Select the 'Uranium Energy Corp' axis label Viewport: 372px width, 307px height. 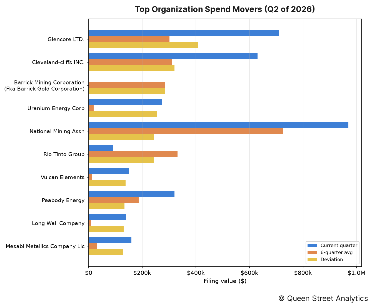point(56,108)
